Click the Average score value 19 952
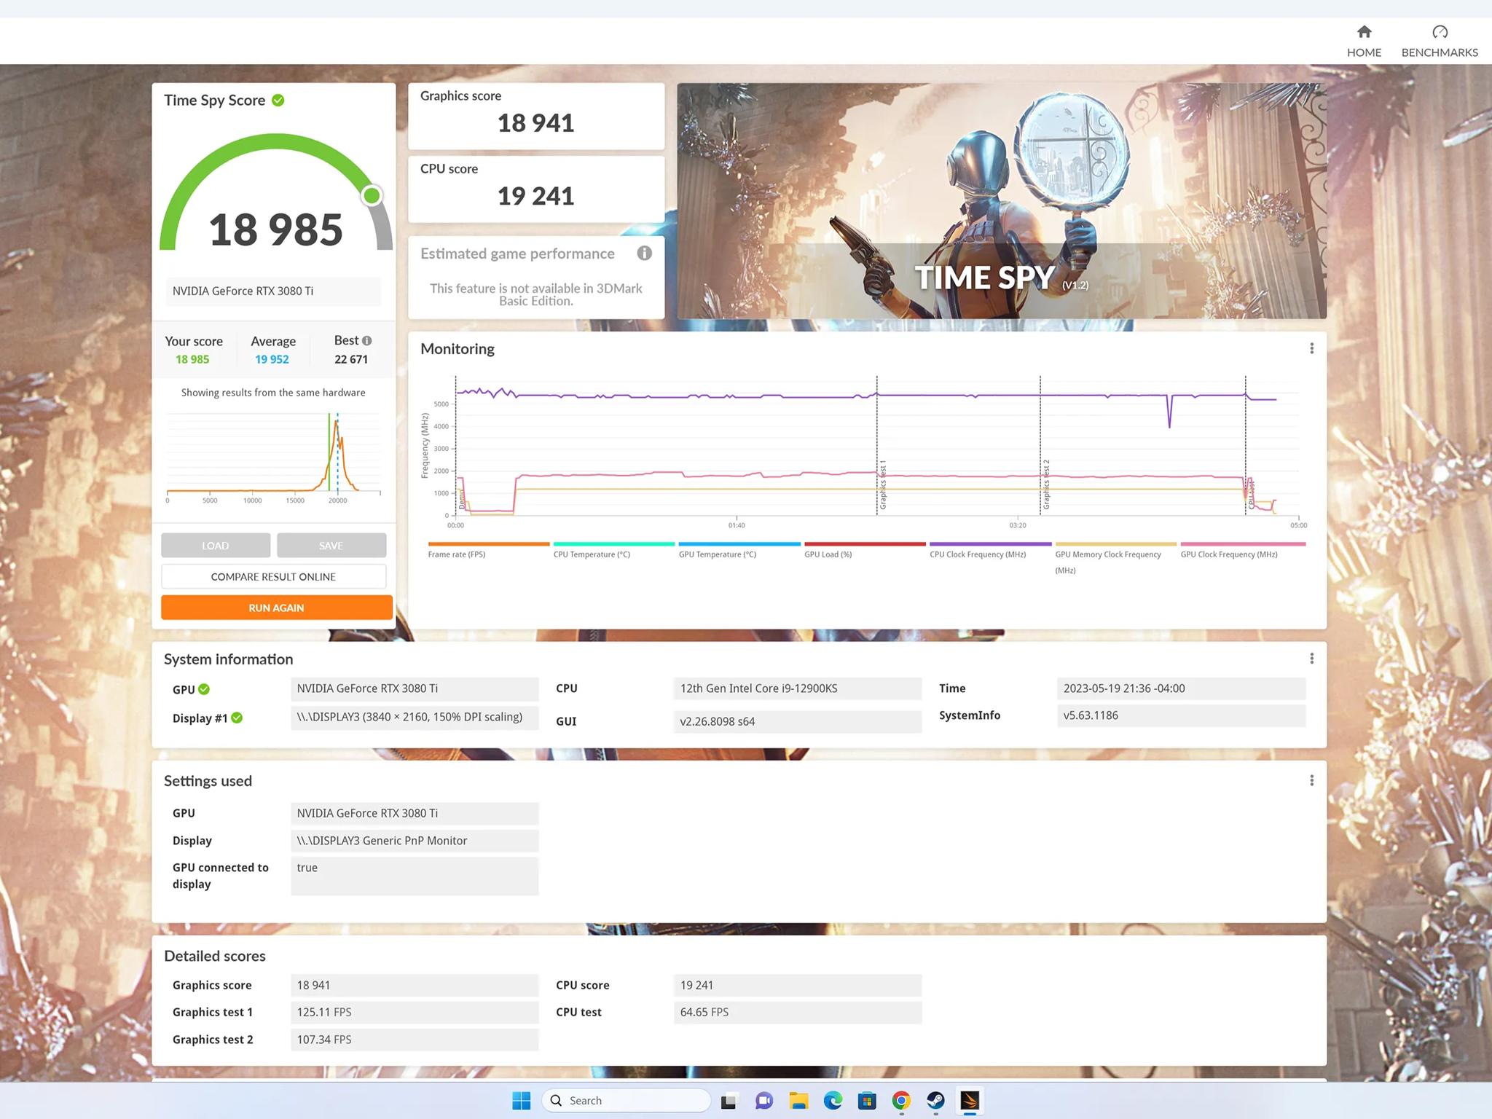This screenshot has height=1119, width=1492. [272, 360]
